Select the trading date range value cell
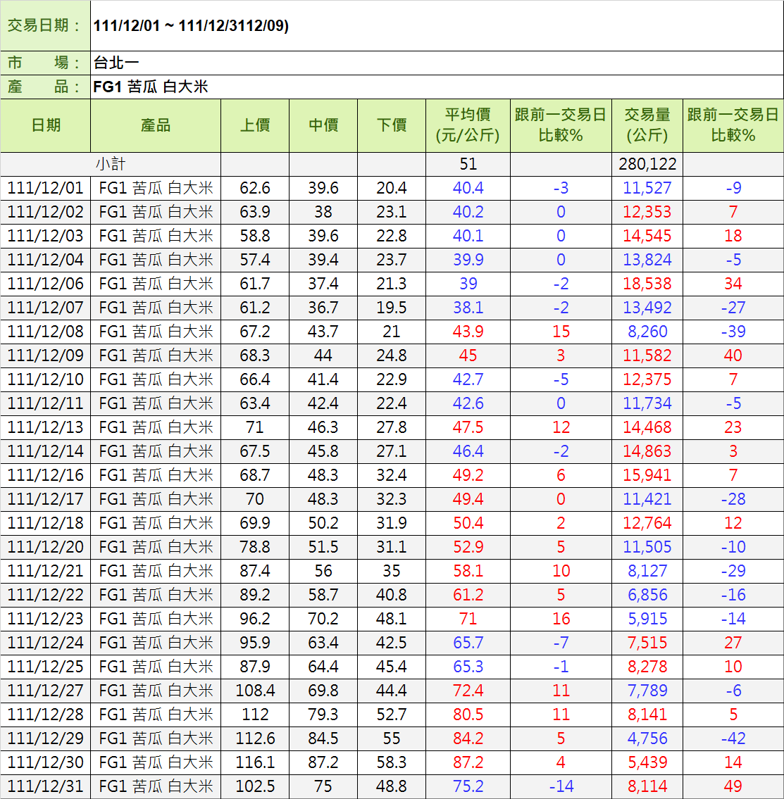784x799 pixels. (437, 26)
